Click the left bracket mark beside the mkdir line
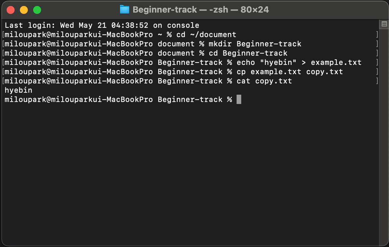Screen dimensions: 389x247 (x=3, y=44)
